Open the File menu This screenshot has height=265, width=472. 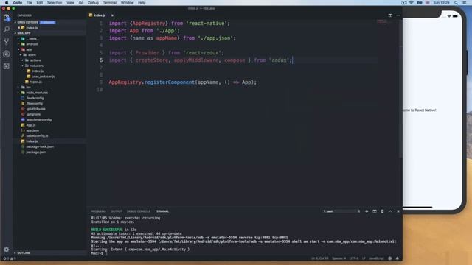[x=29, y=3]
